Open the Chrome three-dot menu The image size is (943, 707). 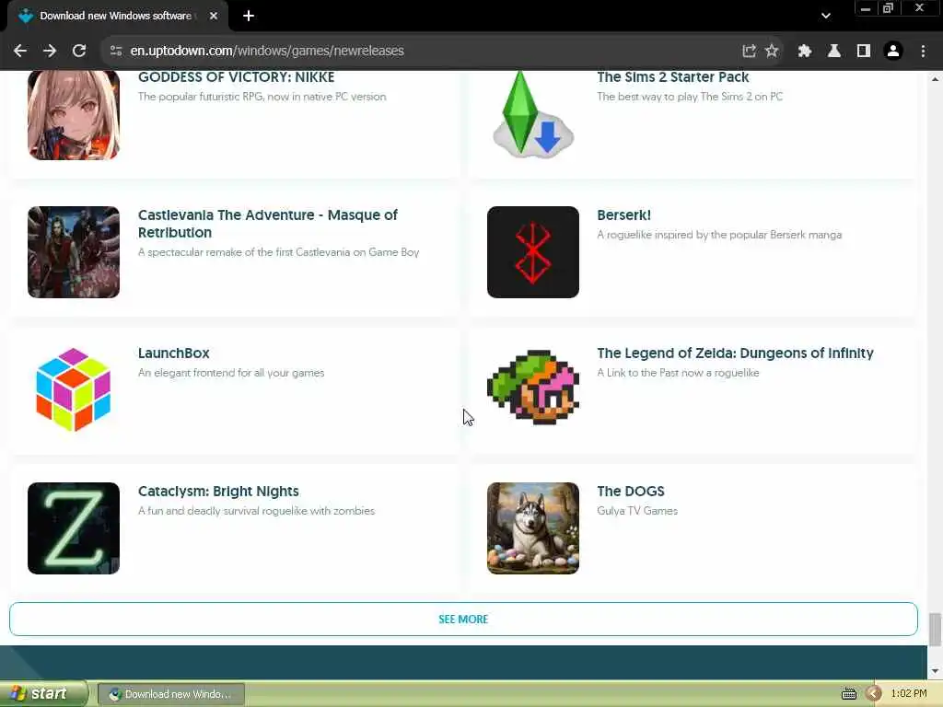click(x=923, y=52)
